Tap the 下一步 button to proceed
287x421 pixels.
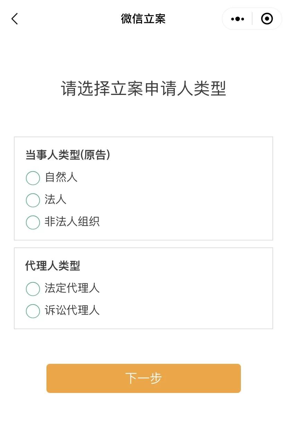tap(143, 378)
